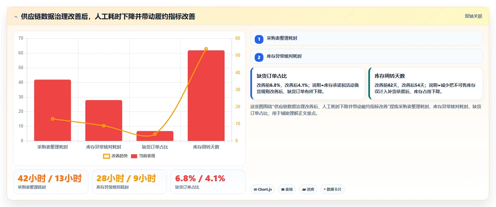496x207 pixels.
Task: Click the 改善前62天 description text
Action: point(425,88)
